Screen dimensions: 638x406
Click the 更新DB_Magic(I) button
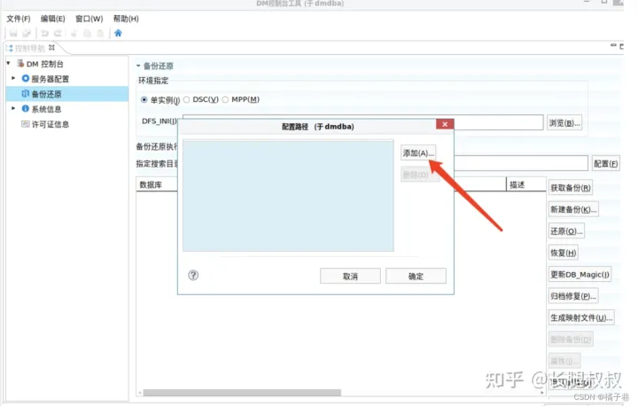(x=580, y=275)
